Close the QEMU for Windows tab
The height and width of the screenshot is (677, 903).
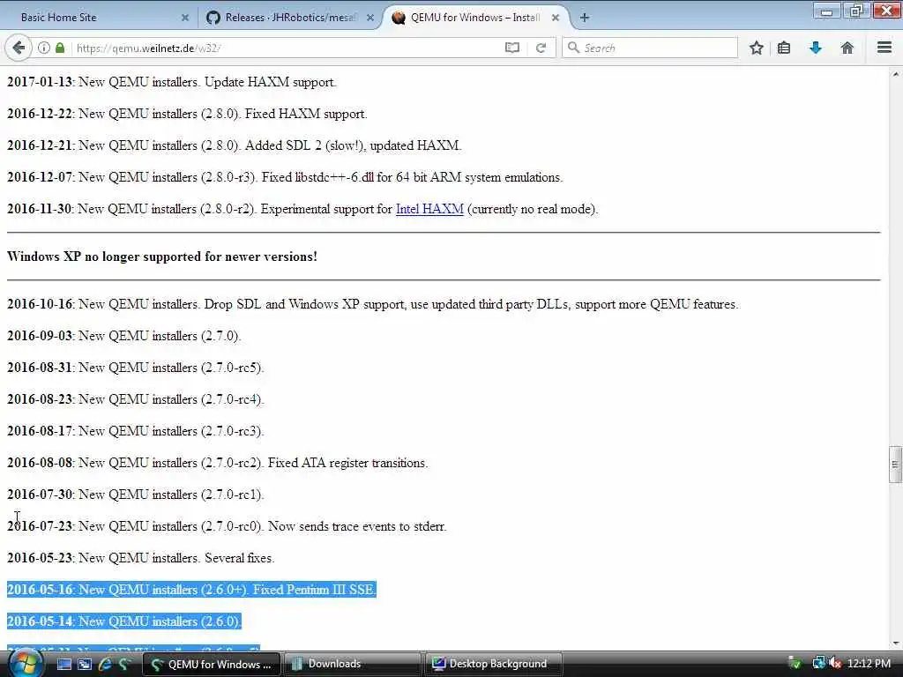click(556, 18)
